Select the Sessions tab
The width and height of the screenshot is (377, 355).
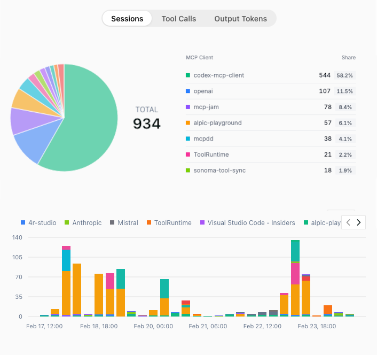click(x=127, y=19)
